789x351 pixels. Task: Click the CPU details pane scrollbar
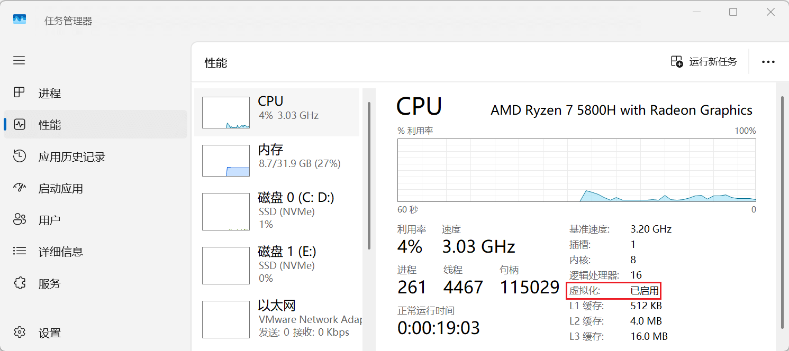782,211
